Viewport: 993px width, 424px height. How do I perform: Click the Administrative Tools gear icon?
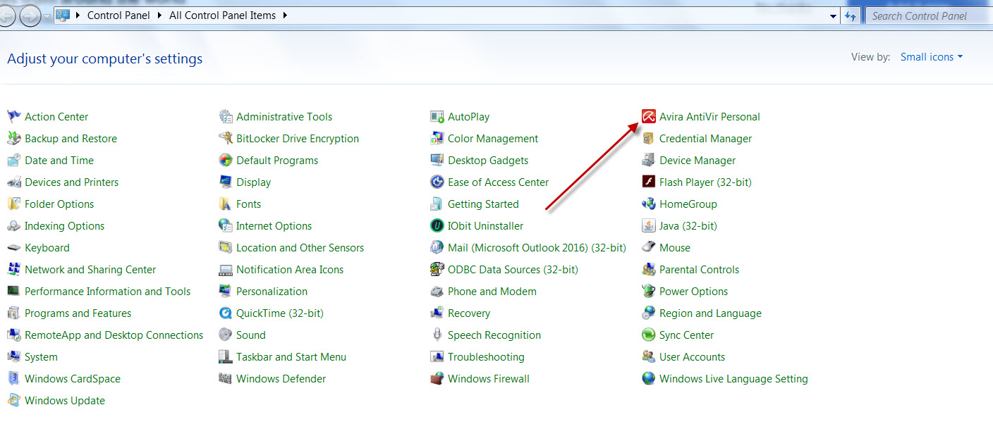click(225, 117)
